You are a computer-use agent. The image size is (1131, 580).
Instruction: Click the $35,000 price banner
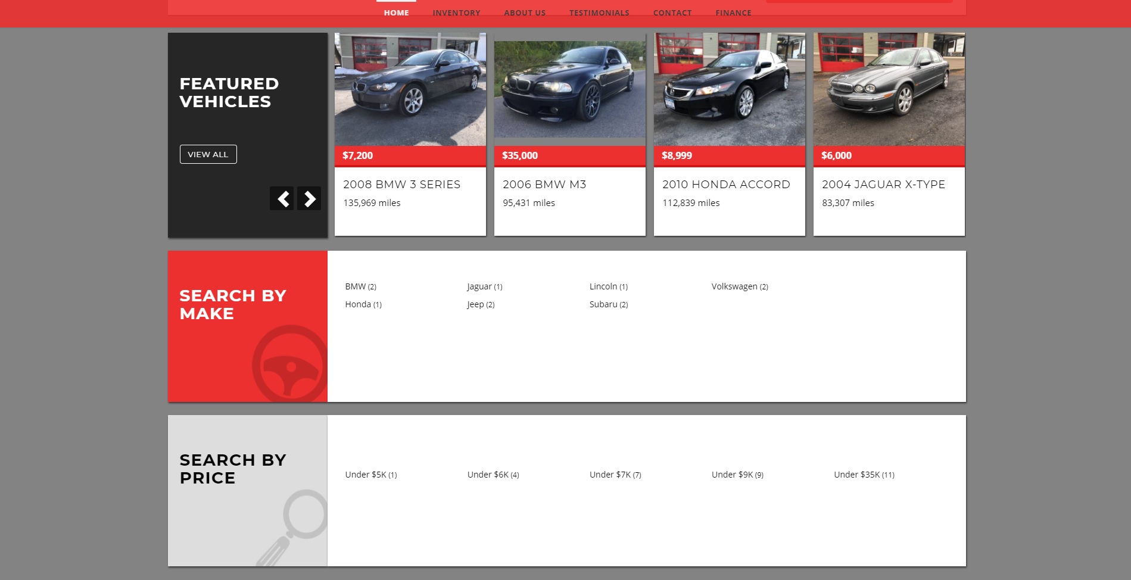570,156
